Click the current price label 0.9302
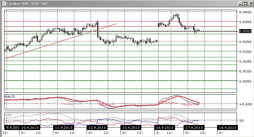Image resolution: width=254 pixels, height=137 pixels. (245, 31)
